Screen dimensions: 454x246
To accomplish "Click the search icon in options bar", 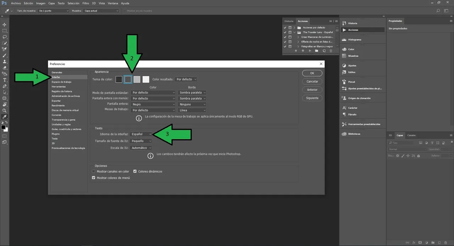I will [438, 11].
